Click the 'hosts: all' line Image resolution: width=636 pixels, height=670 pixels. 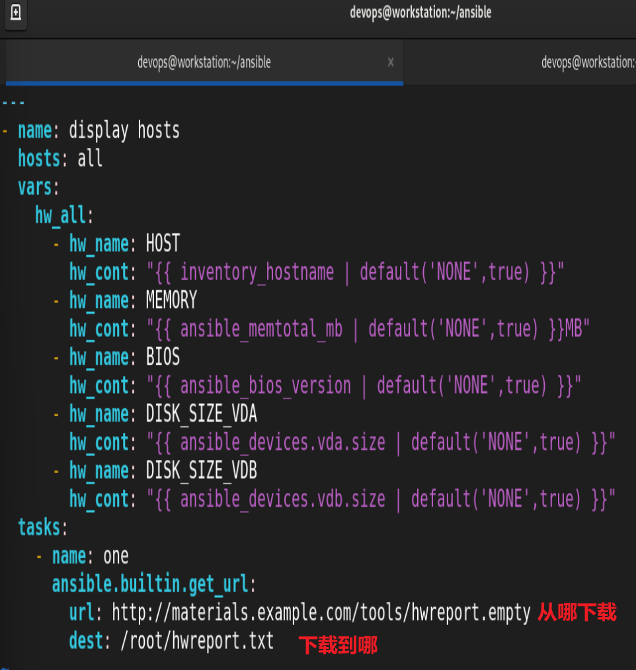60,159
